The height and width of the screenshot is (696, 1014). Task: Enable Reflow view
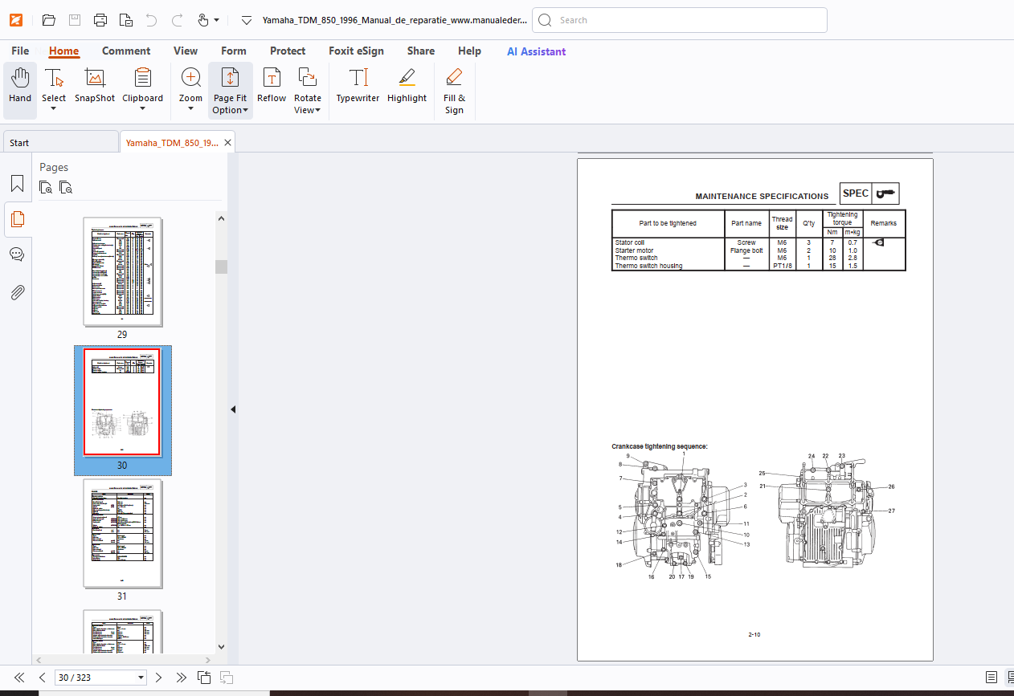[272, 85]
